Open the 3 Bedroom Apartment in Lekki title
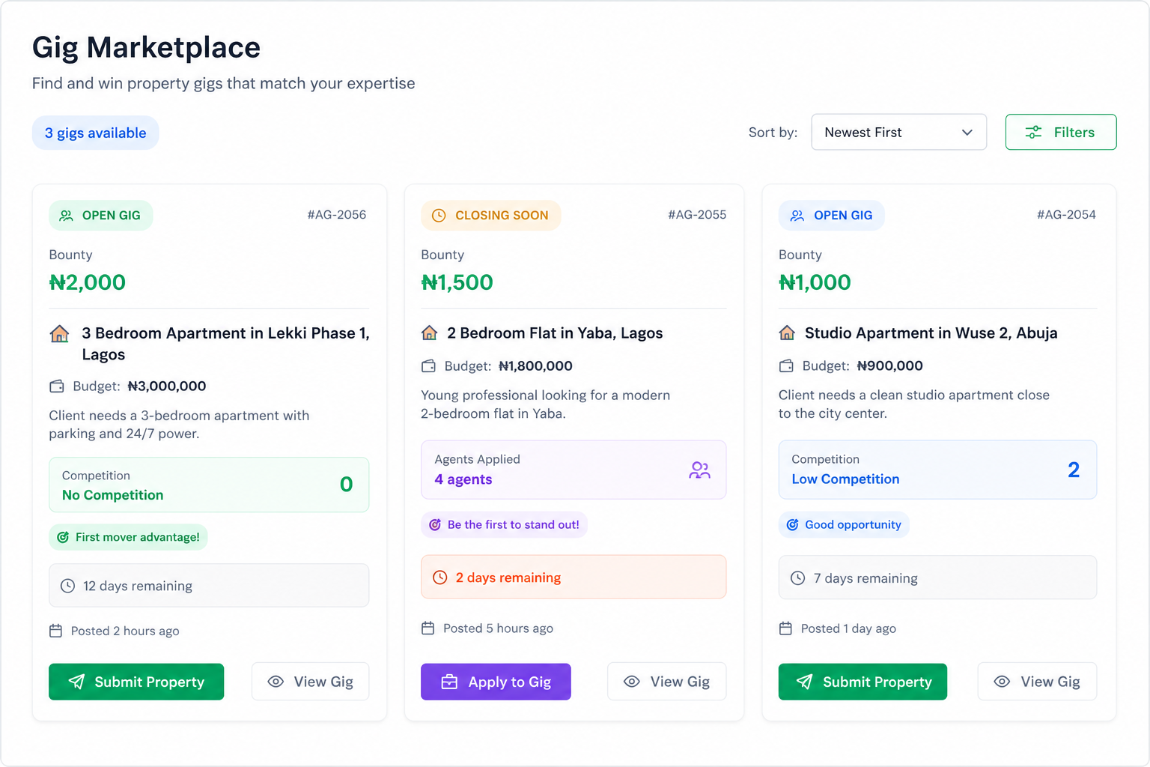The width and height of the screenshot is (1150, 767). pyautogui.click(x=225, y=343)
